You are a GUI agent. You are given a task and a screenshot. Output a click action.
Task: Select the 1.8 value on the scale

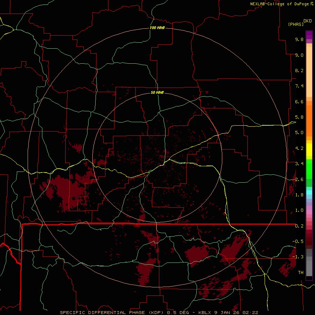point(299,195)
